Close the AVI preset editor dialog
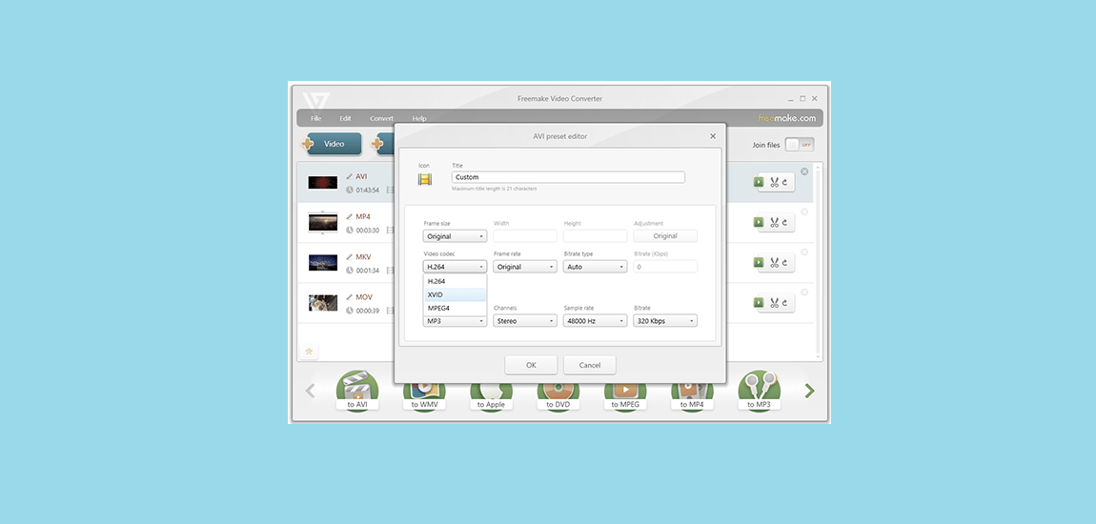Viewport: 1096px width, 524px height. click(713, 136)
